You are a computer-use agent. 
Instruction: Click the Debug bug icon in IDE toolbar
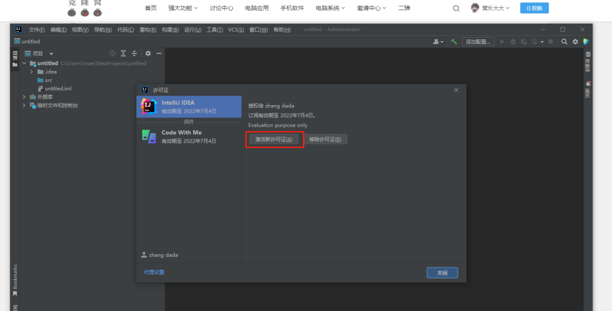513,42
